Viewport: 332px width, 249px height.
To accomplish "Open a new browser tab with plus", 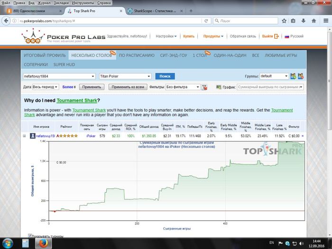I will pyautogui.click(x=191, y=11).
